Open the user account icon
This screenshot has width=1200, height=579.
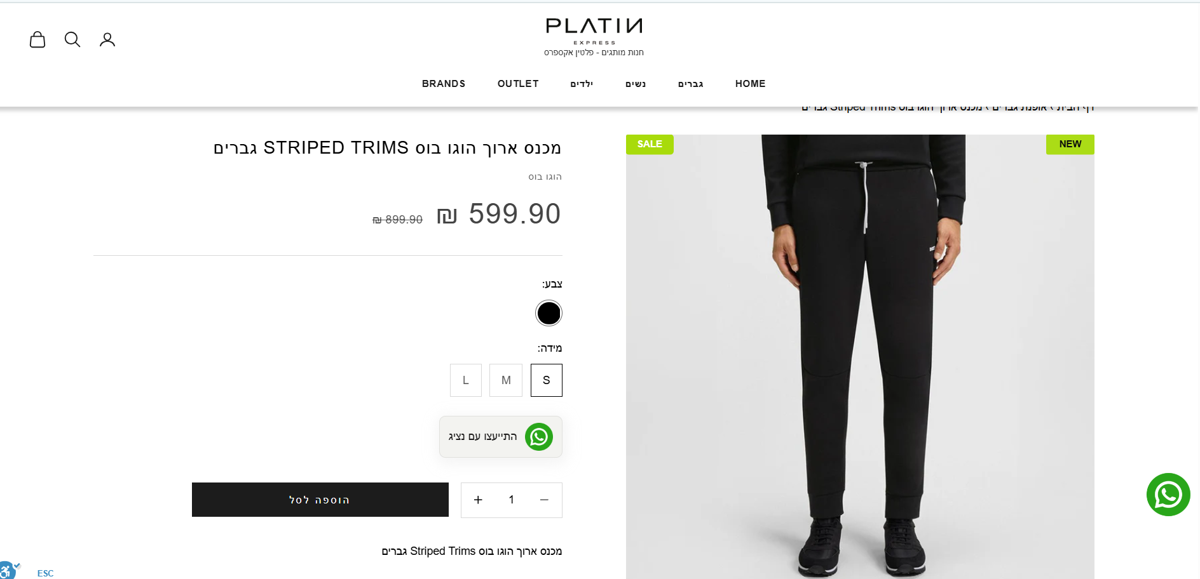tap(107, 40)
